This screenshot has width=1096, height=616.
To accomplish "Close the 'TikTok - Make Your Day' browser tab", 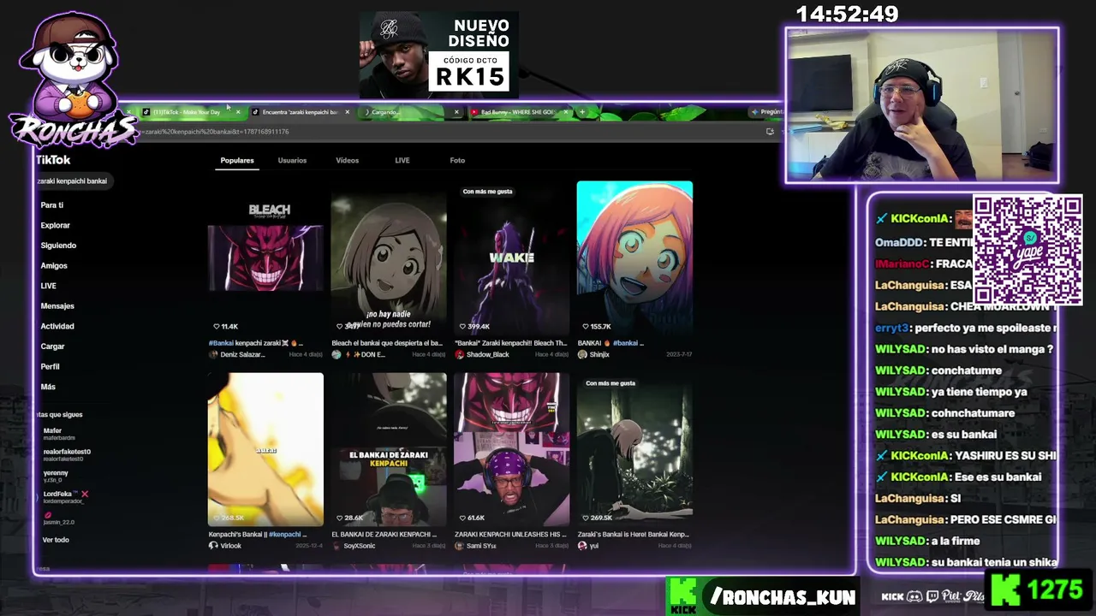I will click(237, 112).
